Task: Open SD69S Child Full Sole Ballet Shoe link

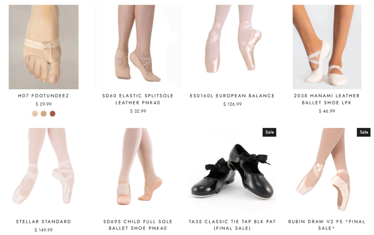Action: [138, 225]
